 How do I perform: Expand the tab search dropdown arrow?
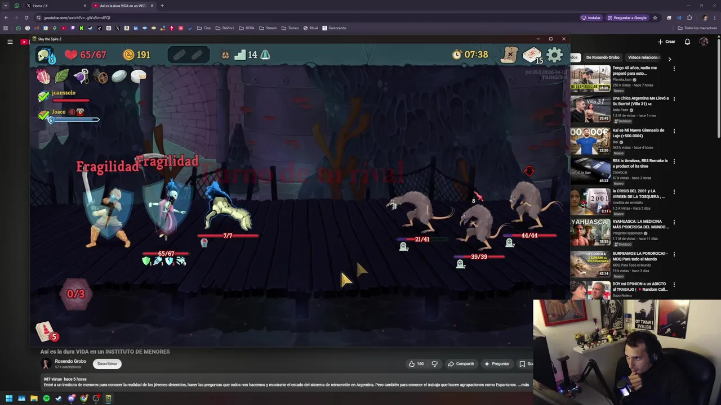coord(6,6)
